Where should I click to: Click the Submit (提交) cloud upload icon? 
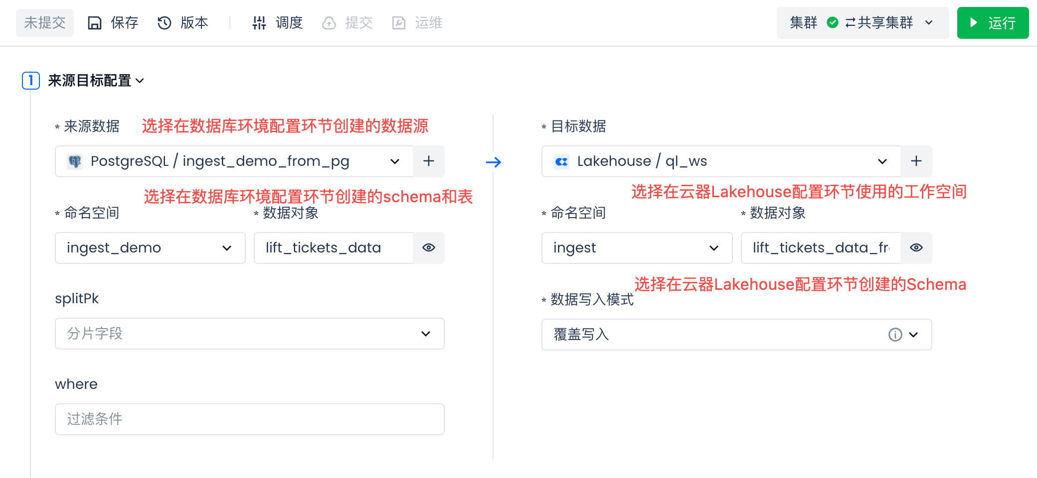[x=329, y=23]
